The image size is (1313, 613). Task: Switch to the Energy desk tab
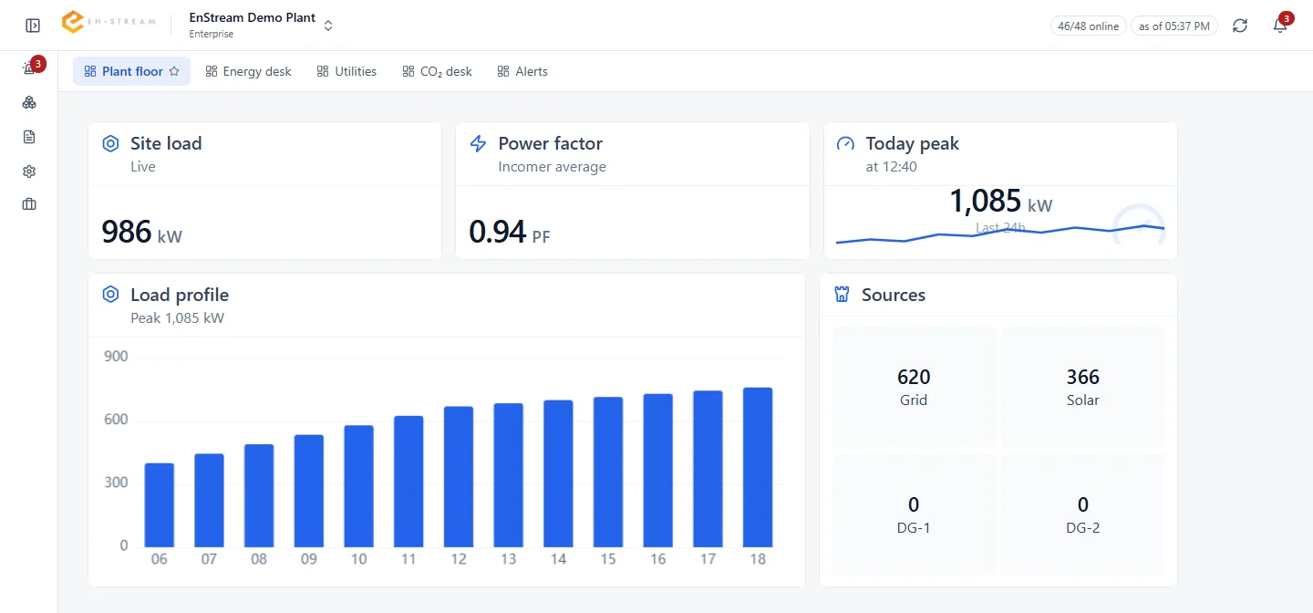point(248,71)
